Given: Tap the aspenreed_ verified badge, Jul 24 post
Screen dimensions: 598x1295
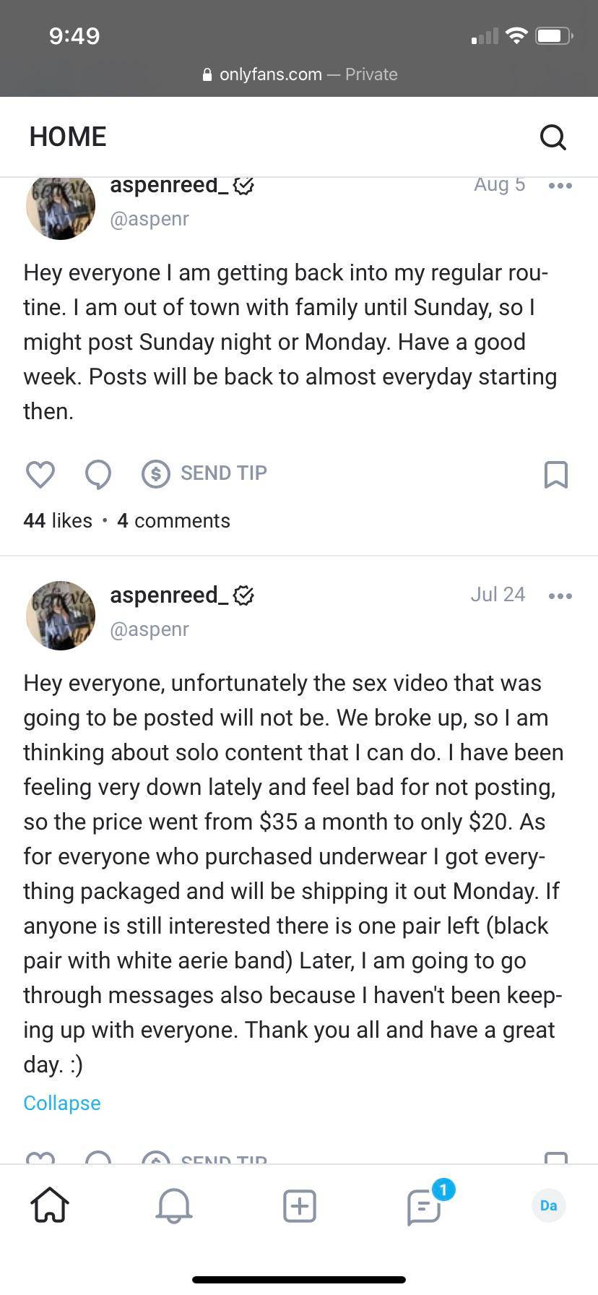Looking at the screenshot, I should pyautogui.click(x=244, y=595).
